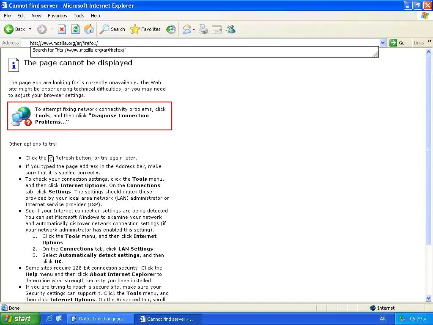Select Cannot find server taskbar button
This screenshot has width=433, height=325.
tap(168, 319)
